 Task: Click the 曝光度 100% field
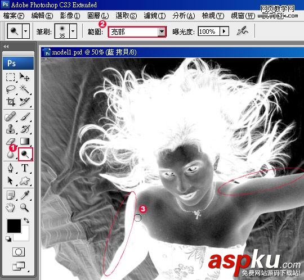point(209,31)
